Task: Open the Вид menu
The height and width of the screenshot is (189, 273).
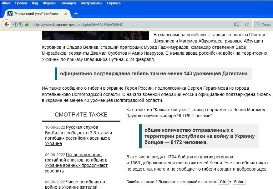Action: click(x=35, y=3)
